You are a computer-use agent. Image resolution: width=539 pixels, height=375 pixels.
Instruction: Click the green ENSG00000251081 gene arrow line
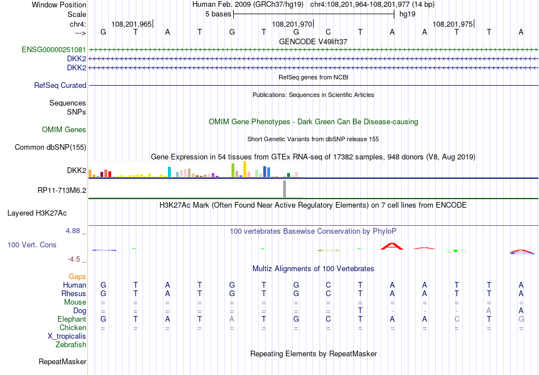313,50
